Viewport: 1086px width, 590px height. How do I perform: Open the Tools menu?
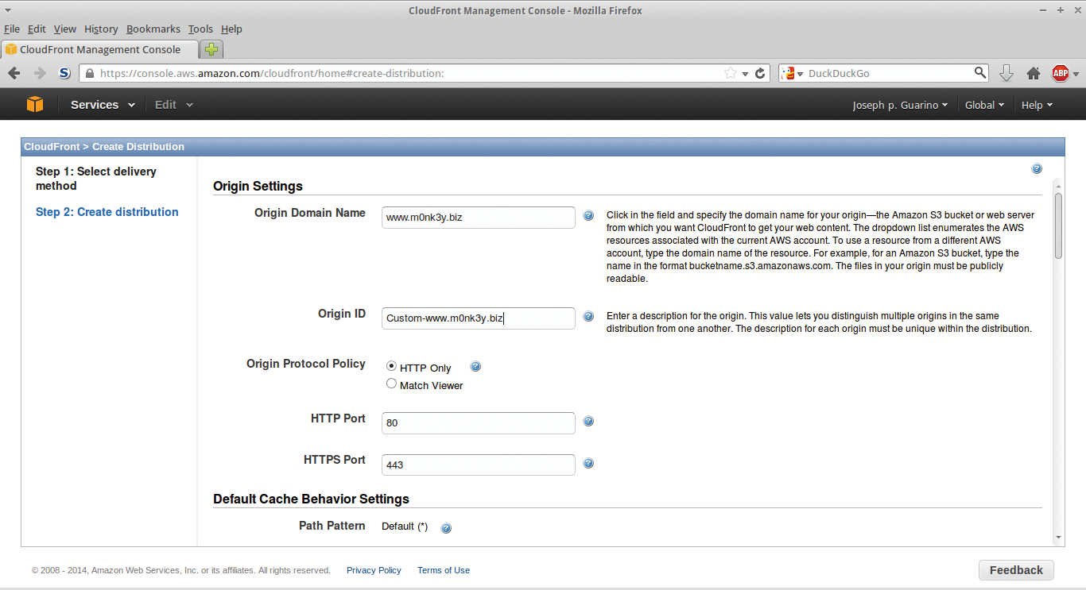[x=200, y=29]
